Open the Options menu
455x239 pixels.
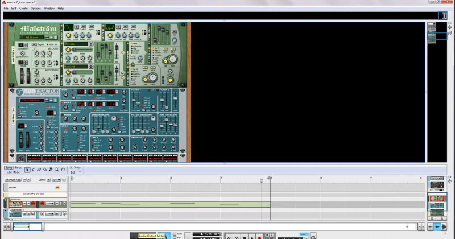coord(36,9)
